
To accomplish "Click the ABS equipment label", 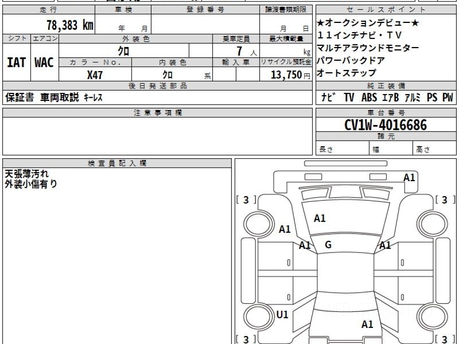I will click(369, 97).
